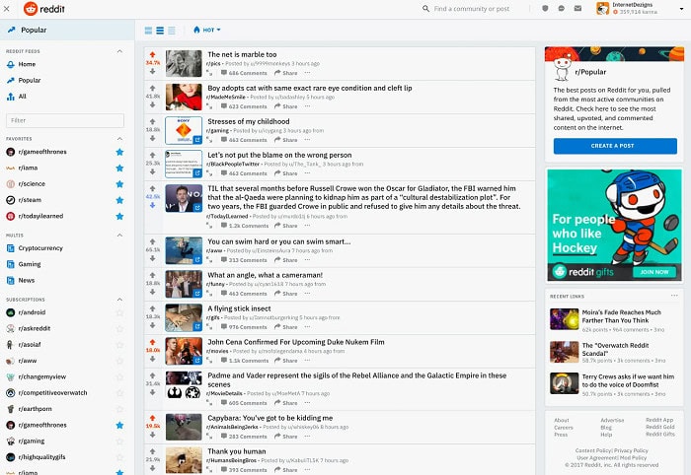Downvote the Russell Crowe TIL post
Image resolution: width=691 pixels, height=475 pixels.
pyautogui.click(x=152, y=205)
